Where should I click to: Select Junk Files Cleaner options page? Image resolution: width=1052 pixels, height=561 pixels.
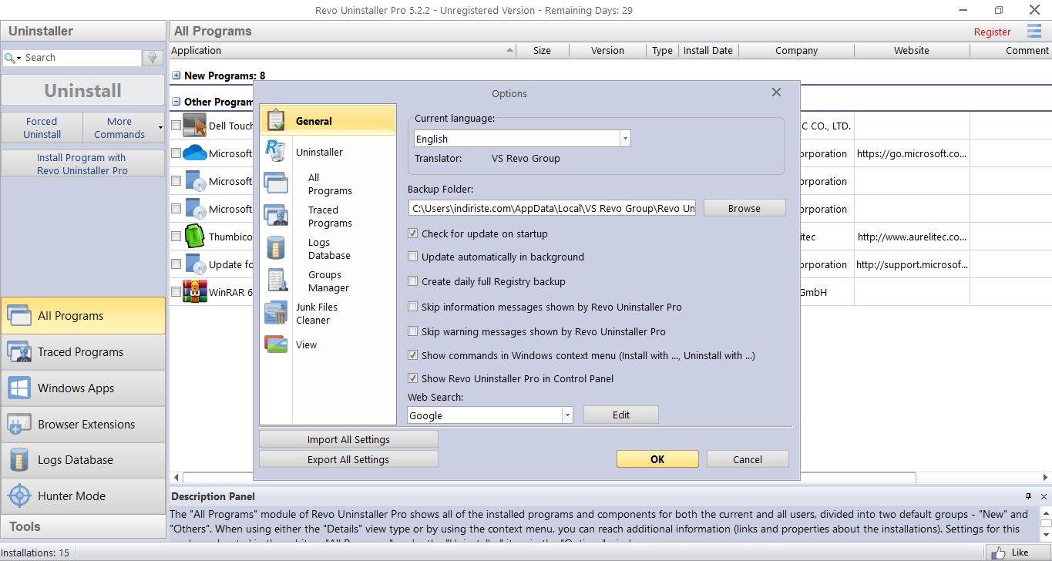(x=317, y=313)
